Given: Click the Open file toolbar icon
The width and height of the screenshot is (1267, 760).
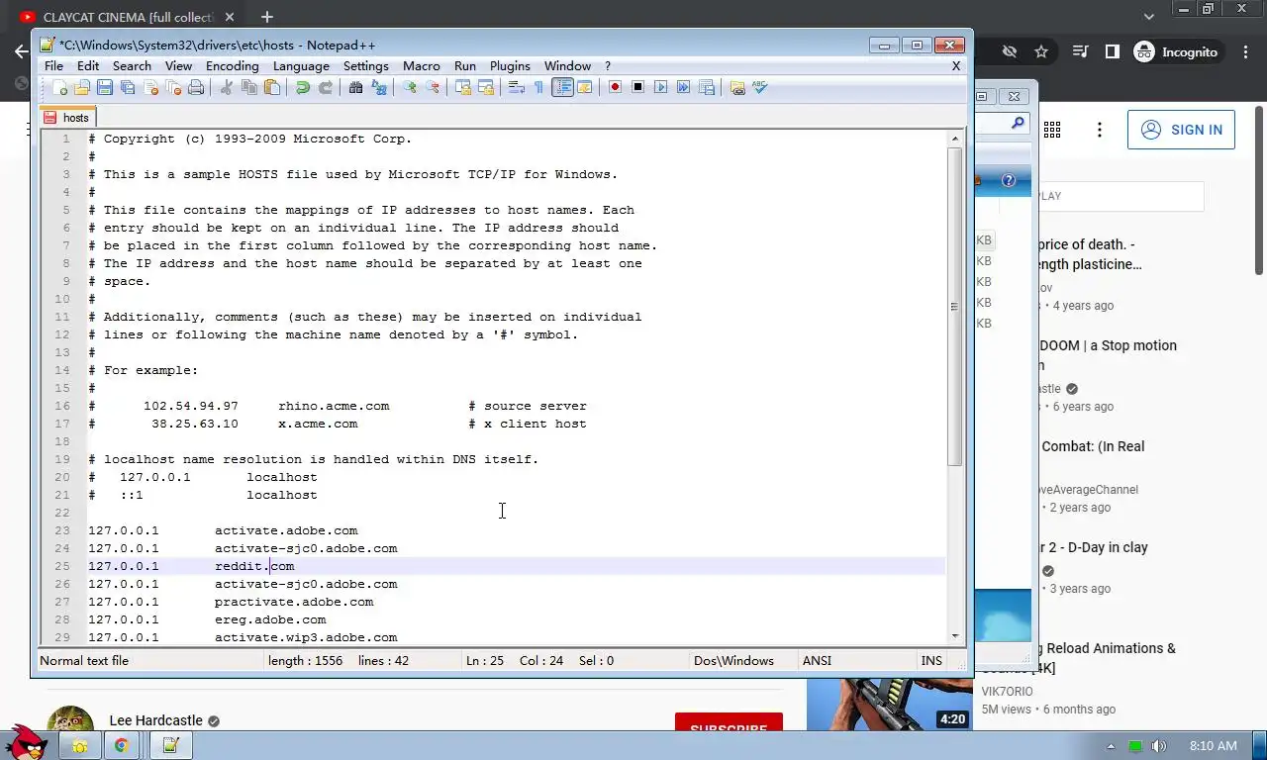Looking at the screenshot, I should (82, 87).
